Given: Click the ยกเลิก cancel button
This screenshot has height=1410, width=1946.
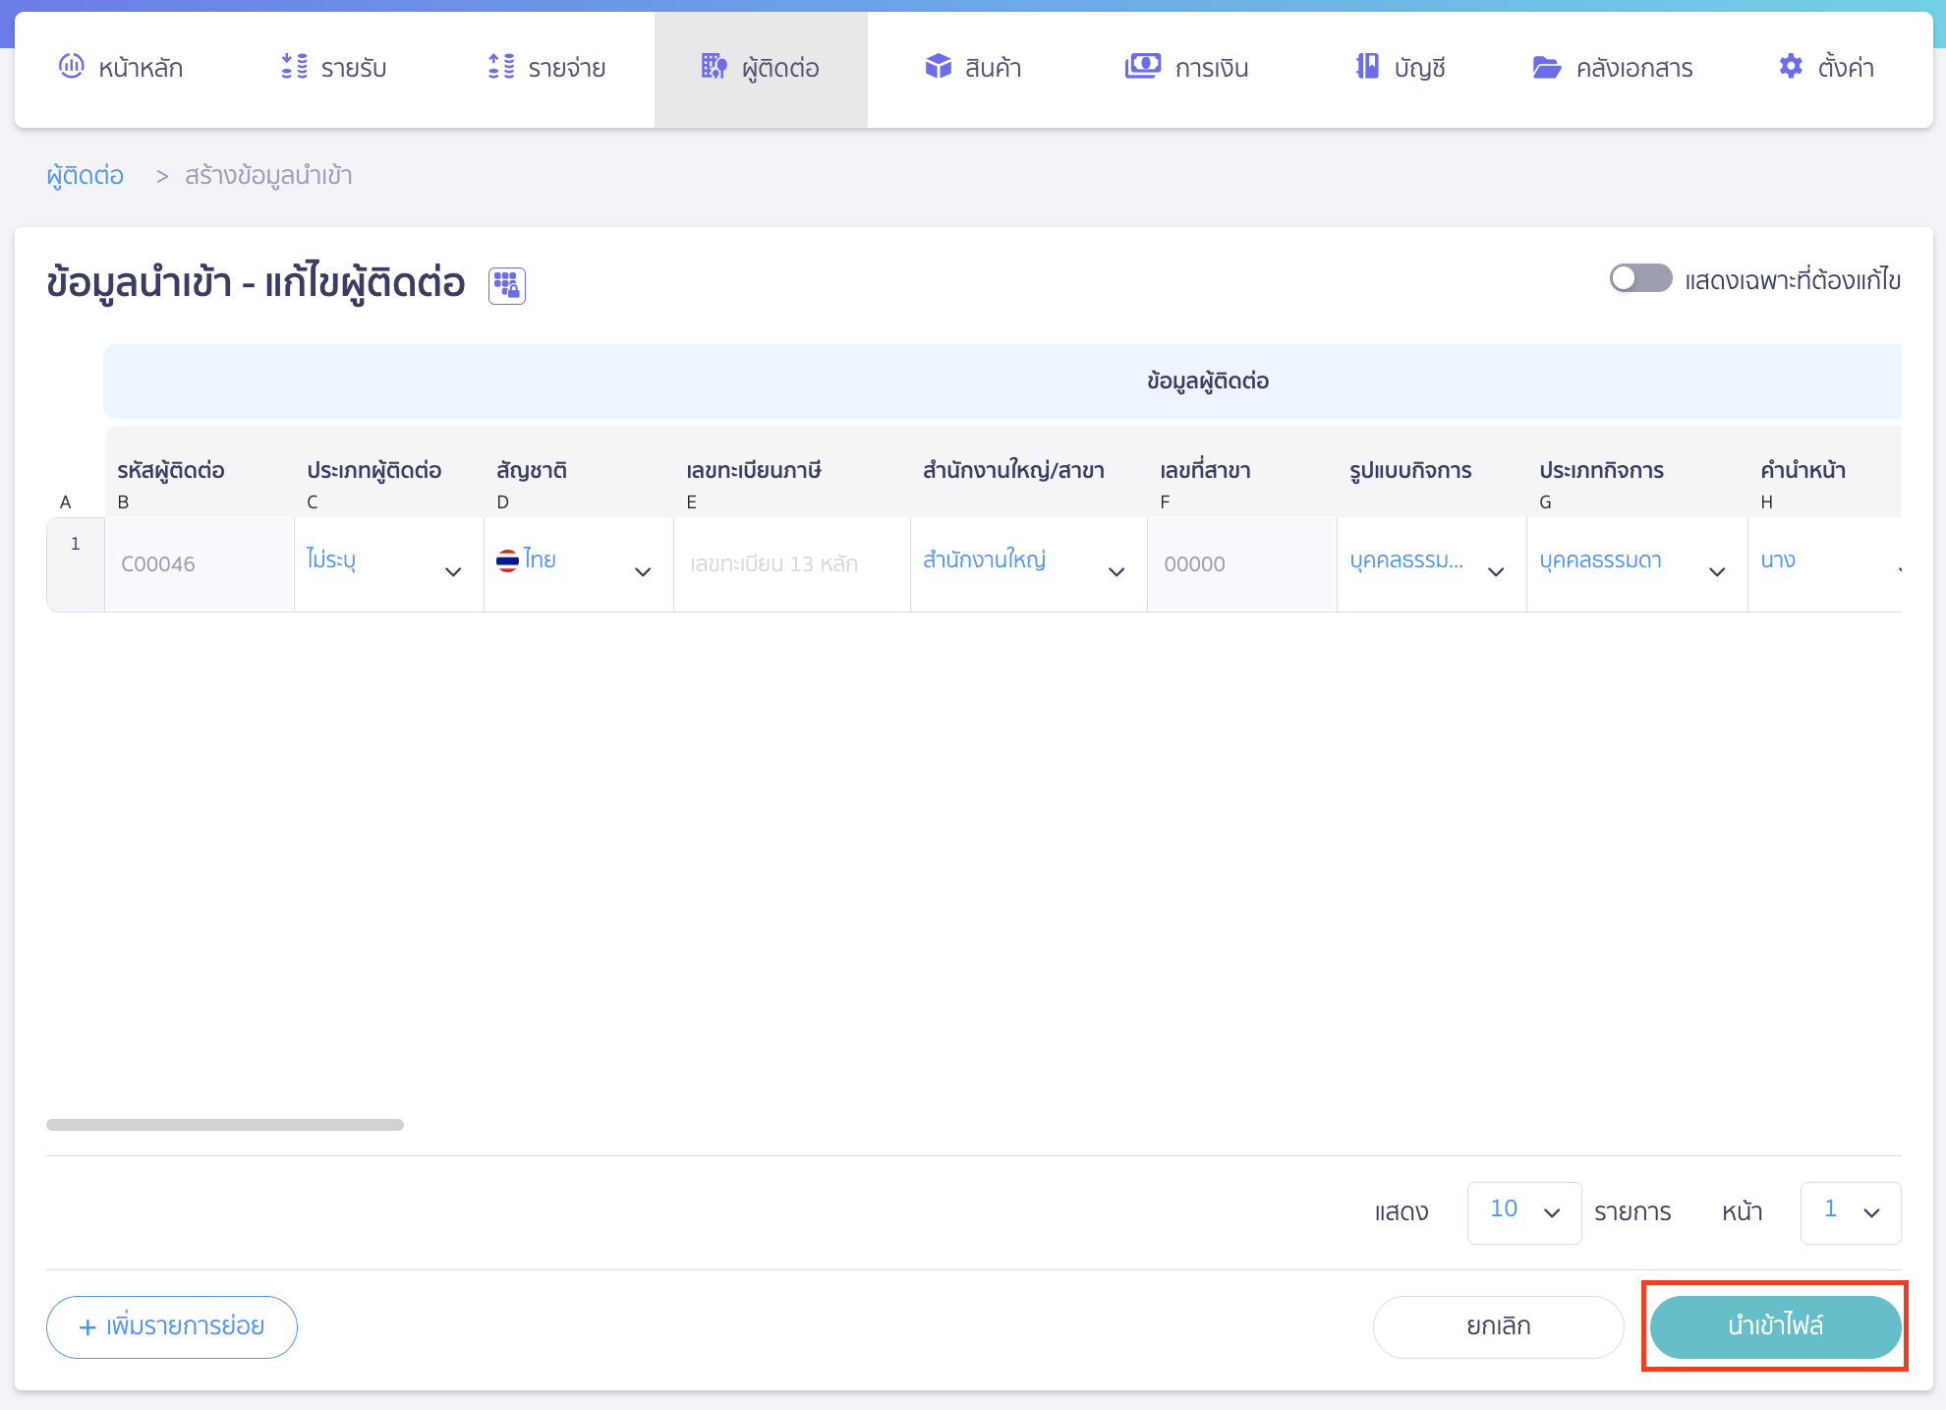Looking at the screenshot, I should coord(1498,1326).
